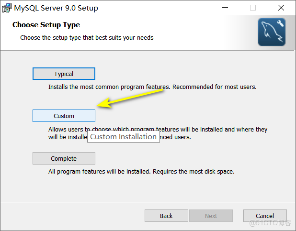Click the MySQL dolphin logo banner image

[272, 32]
